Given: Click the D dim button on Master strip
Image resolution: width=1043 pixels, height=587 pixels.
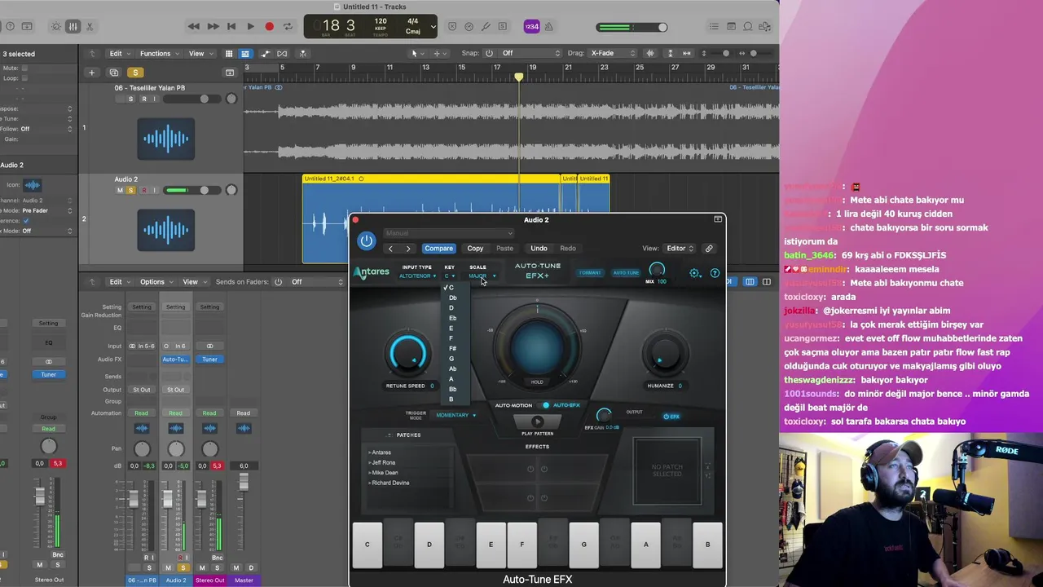Looking at the screenshot, I should (x=251, y=567).
